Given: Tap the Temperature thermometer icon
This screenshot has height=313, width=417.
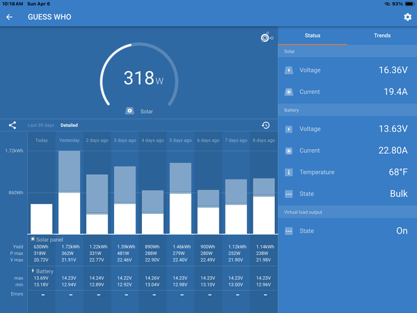Looking at the screenshot, I should pyautogui.click(x=289, y=172).
